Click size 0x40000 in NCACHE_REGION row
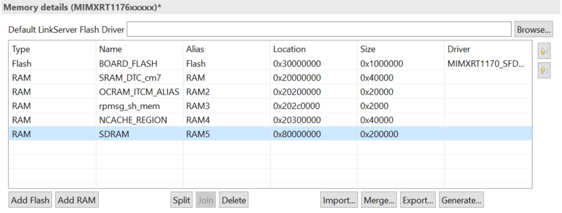Viewport: 562px width, 213px height. point(401,120)
